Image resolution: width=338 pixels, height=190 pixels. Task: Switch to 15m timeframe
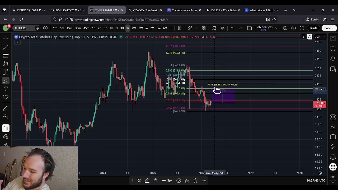point(69,28)
